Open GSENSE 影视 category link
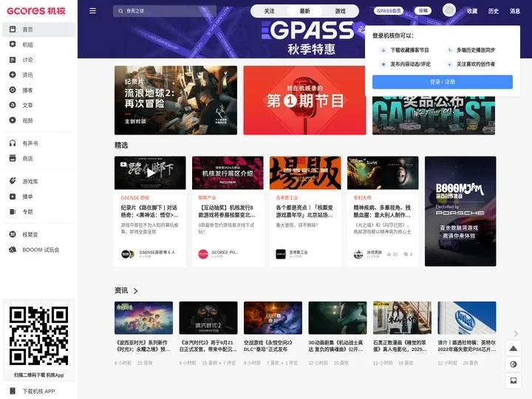Viewport: 532px width, 399px height. pyautogui.click(x=134, y=197)
